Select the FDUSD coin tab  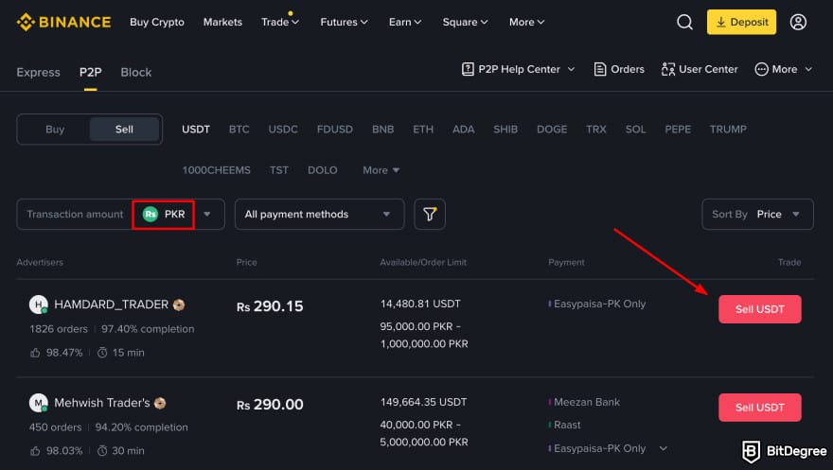click(x=335, y=130)
